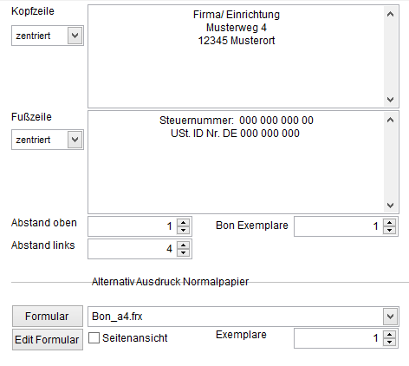Viewport: 409px width, 366px height.
Task: Click down arrow of Fußzeile scrollbar
Action: click(x=390, y=206)
